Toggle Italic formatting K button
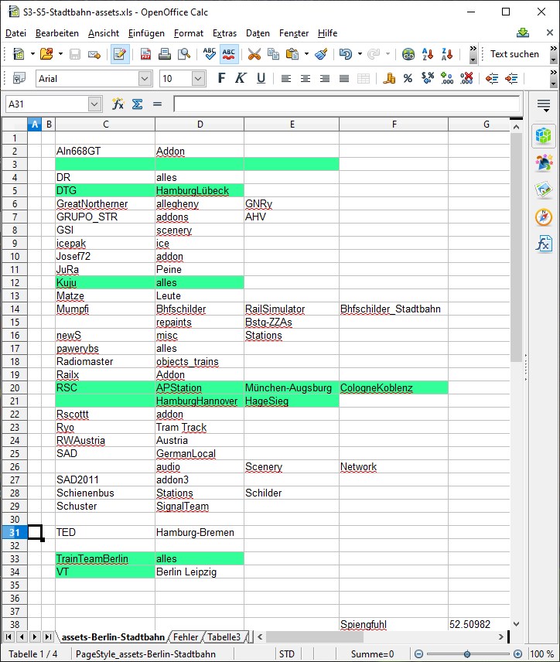This screenshot has height=662, width=560. pyautogui.click(x=241, y=78)
